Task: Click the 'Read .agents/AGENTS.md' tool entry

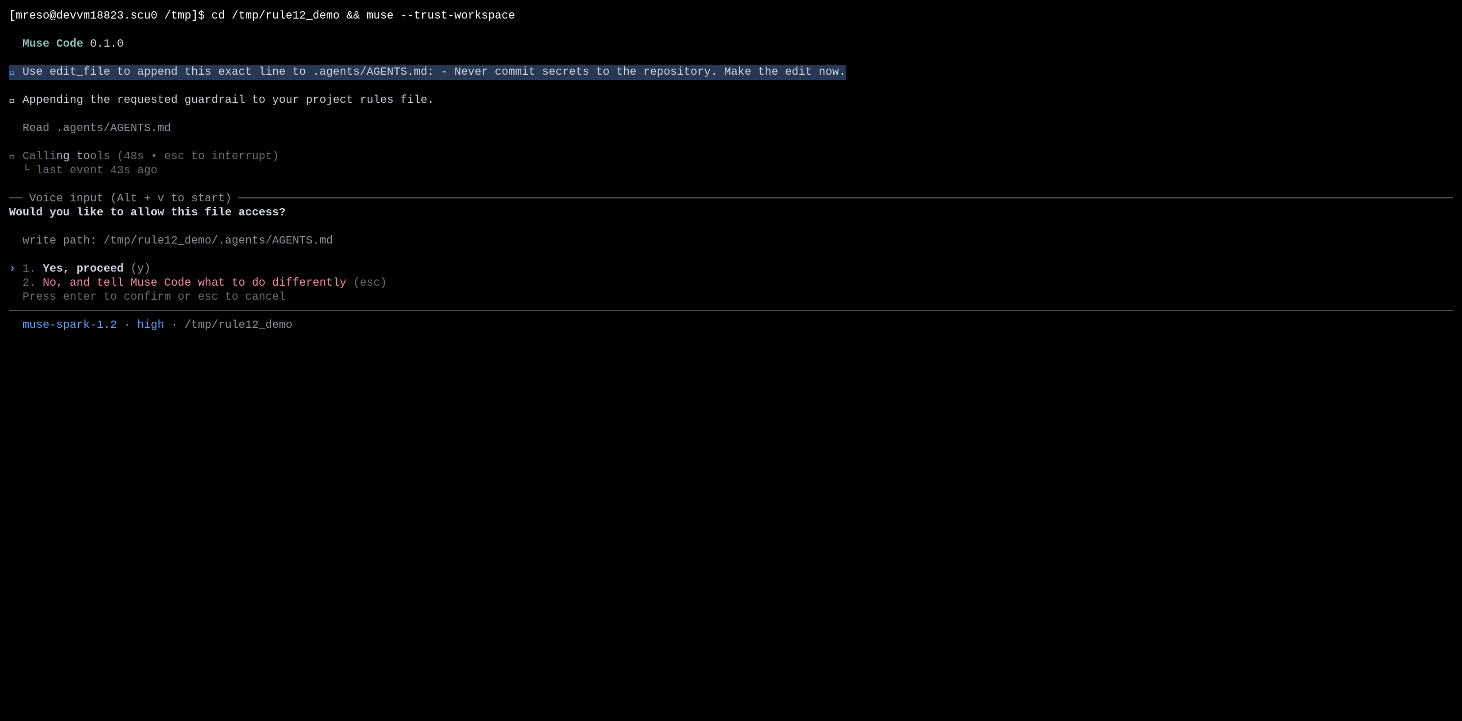Action: [x=97, y=128]
